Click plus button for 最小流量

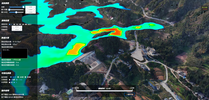pyautogui.click(x=34, y=10)
